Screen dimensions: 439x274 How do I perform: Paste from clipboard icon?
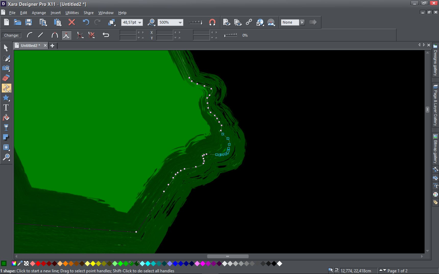tap(58, 22)
